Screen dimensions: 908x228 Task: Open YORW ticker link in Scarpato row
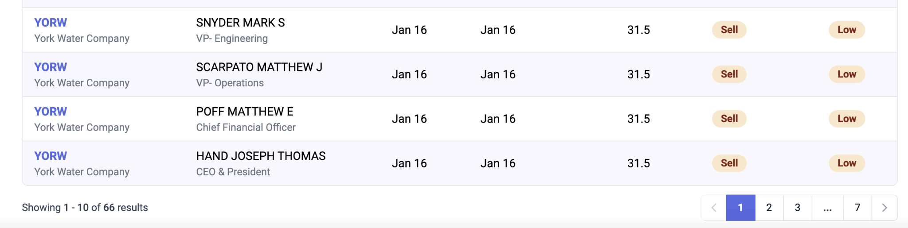tap(51, 67)
